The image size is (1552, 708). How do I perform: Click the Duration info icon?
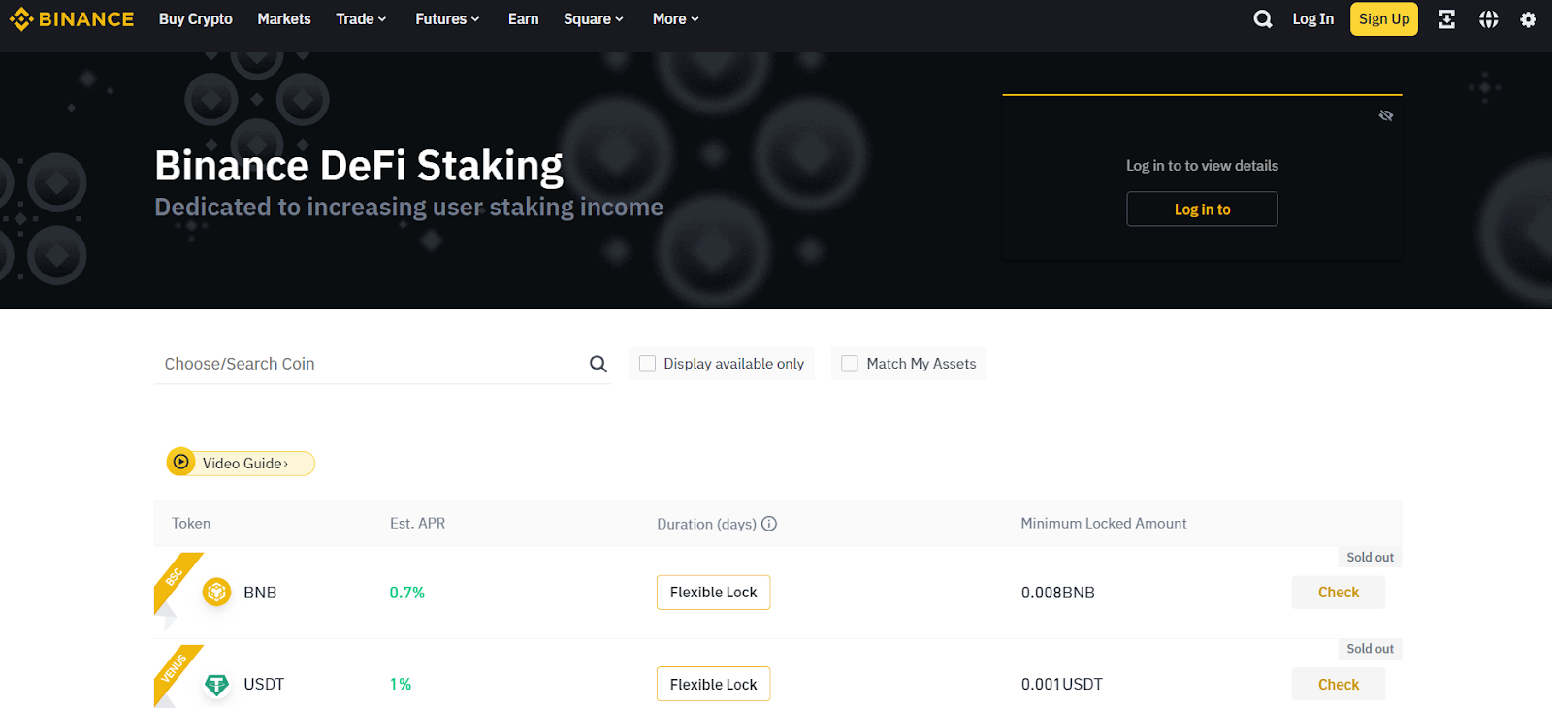click(769, 524)
